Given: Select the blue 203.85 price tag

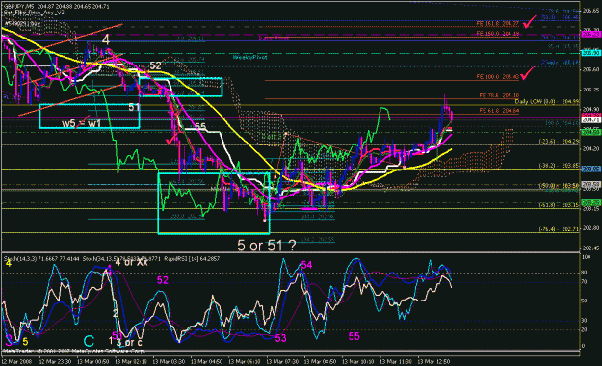Looking at the screenshot, I should 590,169.
